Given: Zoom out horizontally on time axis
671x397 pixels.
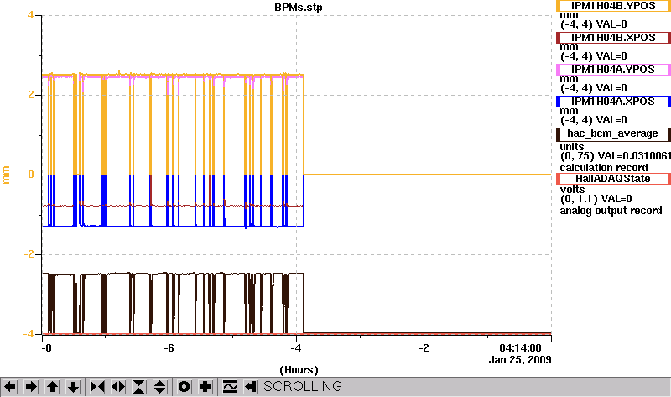Looking at the screenshot, I should pos(118,387).
